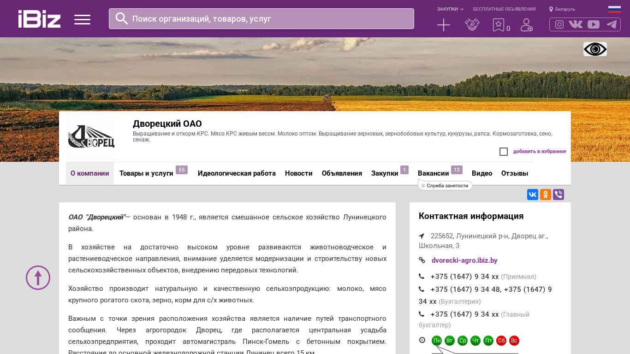Click the plus add icon in header
The width and height of the screenshot is (630, 354).
pyautogui.click(x=443, y=25)
